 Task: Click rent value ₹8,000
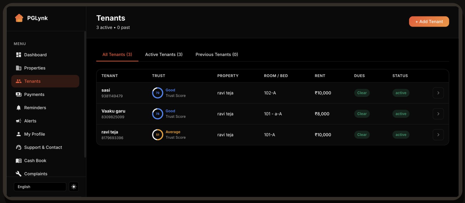coord(322,114)
